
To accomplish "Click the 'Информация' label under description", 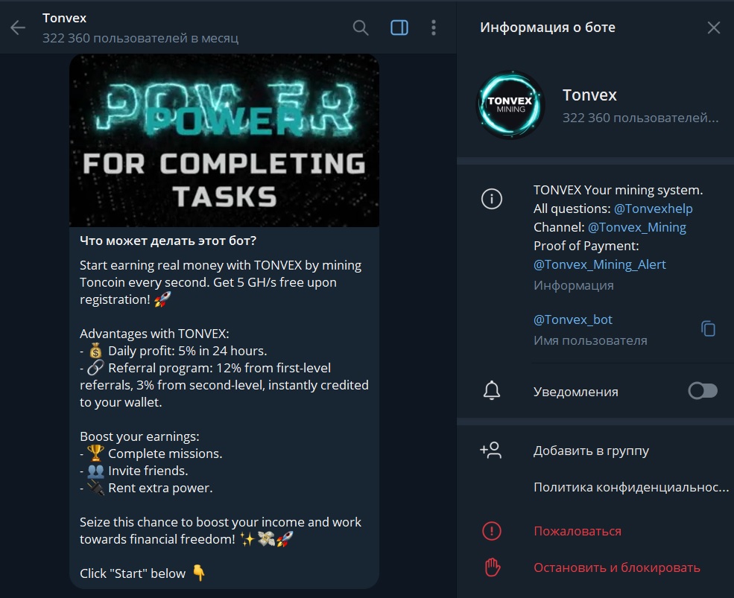I will (x=574, y=285).
